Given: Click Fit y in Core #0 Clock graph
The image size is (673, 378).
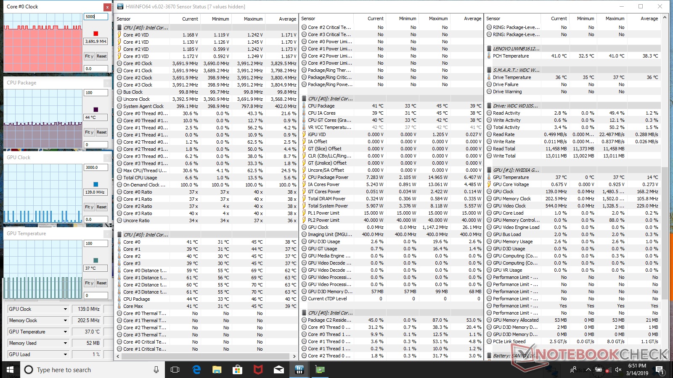Looking at the screenshot, I should pyautogui.click(x=89, y=56).
